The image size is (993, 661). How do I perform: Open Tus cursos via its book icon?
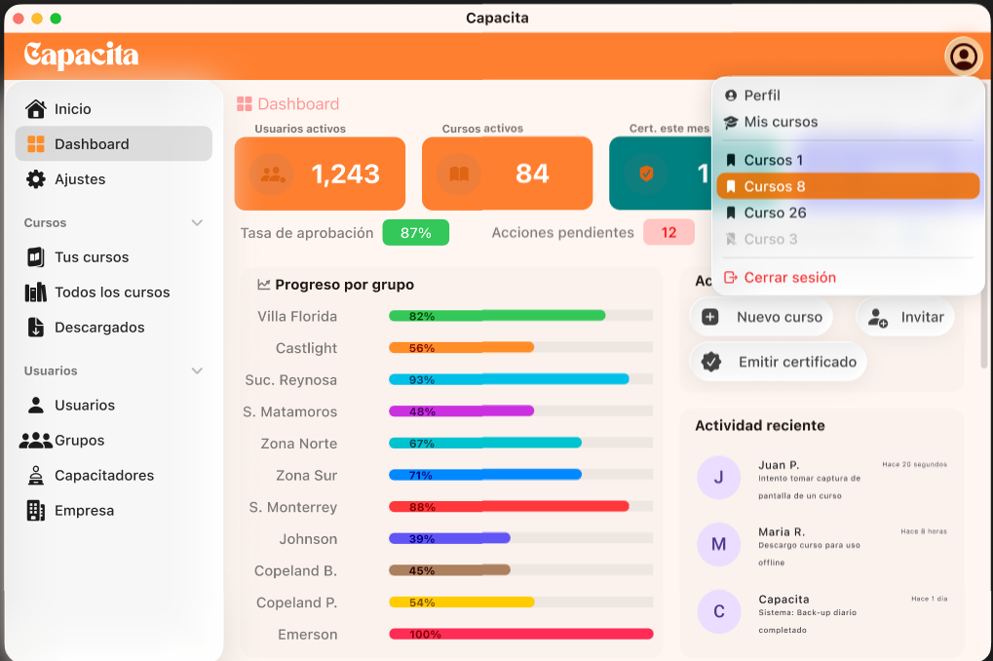point(36,256)
